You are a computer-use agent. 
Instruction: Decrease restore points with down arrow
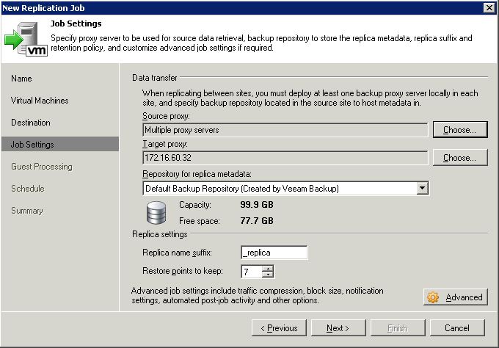pyautogui.click(x=269, y=275)
